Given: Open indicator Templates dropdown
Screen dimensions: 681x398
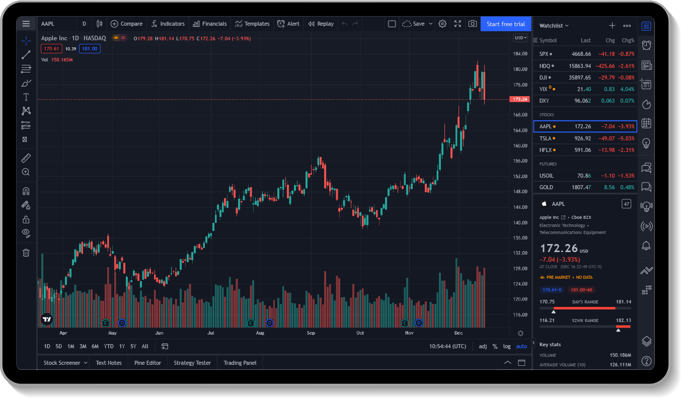Looking at the screenshot, I should [252, 24].
